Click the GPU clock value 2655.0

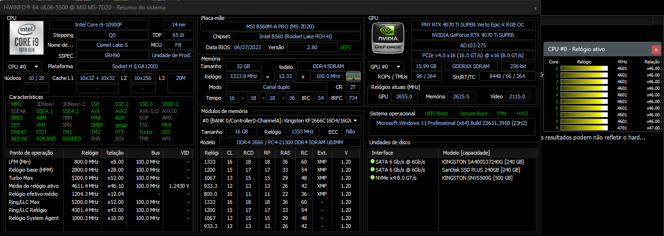(404, 96)
